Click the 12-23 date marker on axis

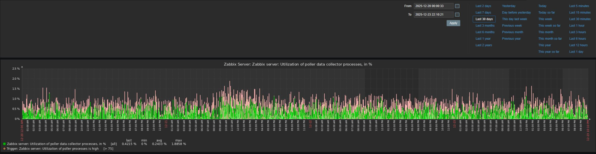point(455,124)
